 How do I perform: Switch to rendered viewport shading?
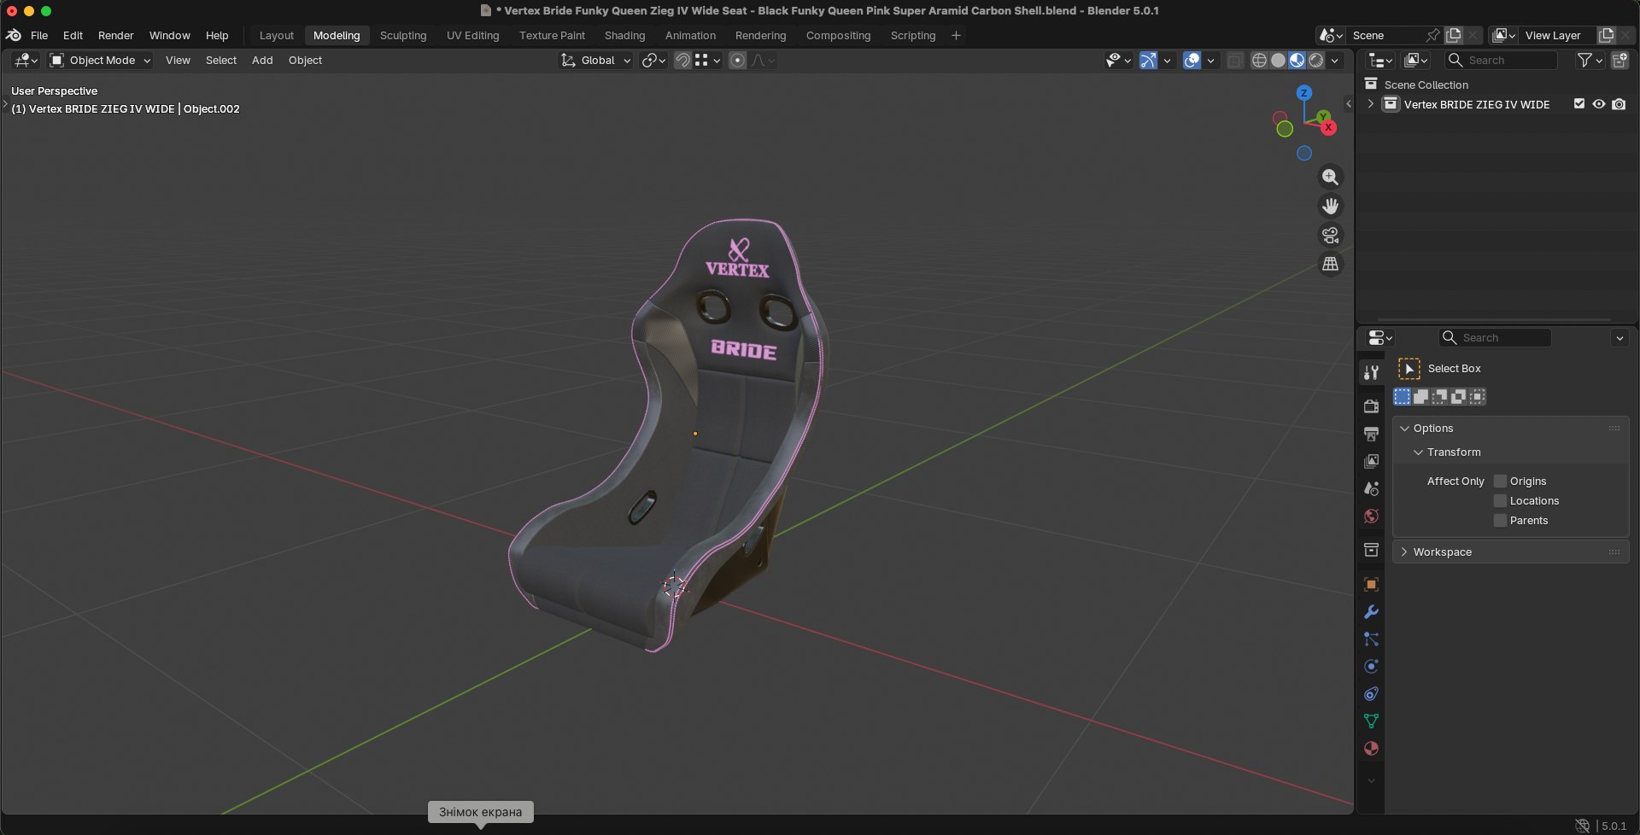1316,60
